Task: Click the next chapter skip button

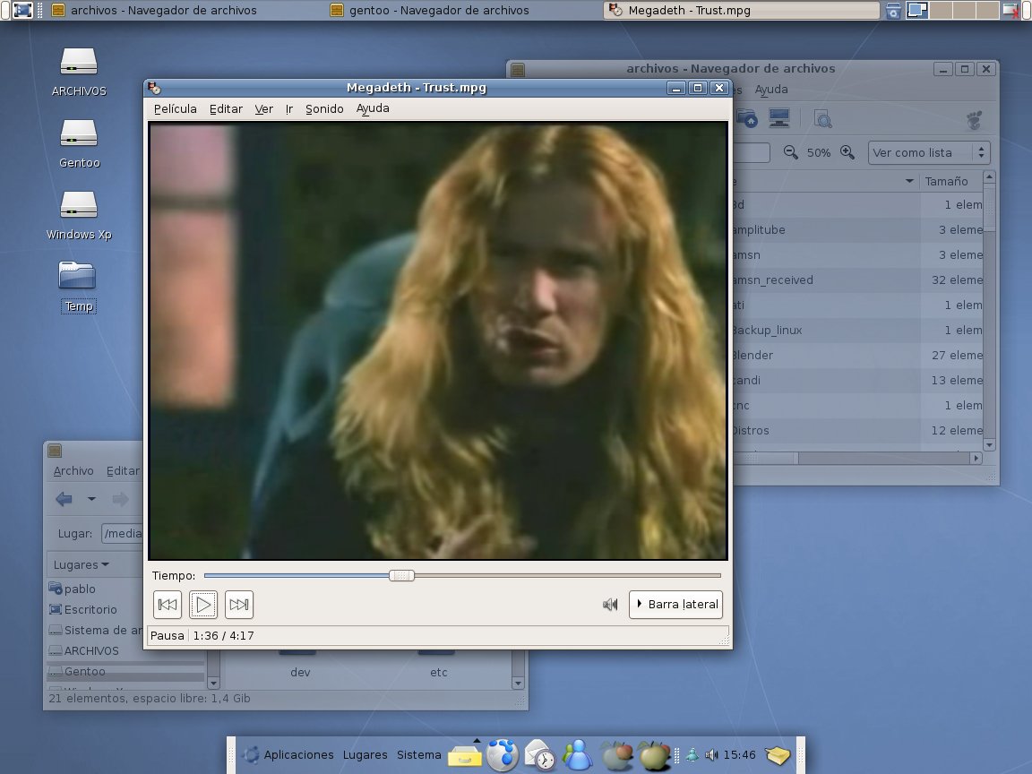Action: click(239, 604)
